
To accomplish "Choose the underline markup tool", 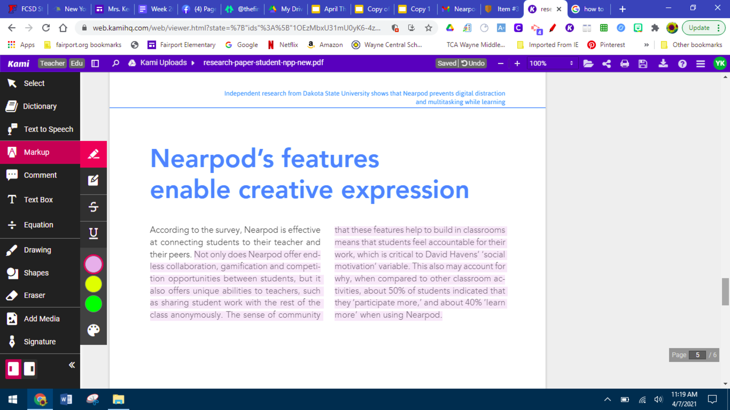I will [93, 233].
